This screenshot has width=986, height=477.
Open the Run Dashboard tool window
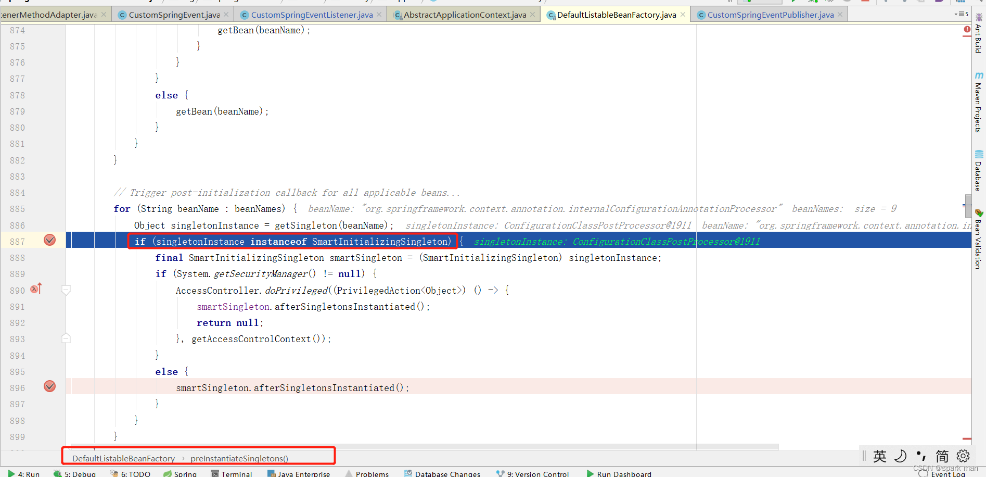coord(619,473)
